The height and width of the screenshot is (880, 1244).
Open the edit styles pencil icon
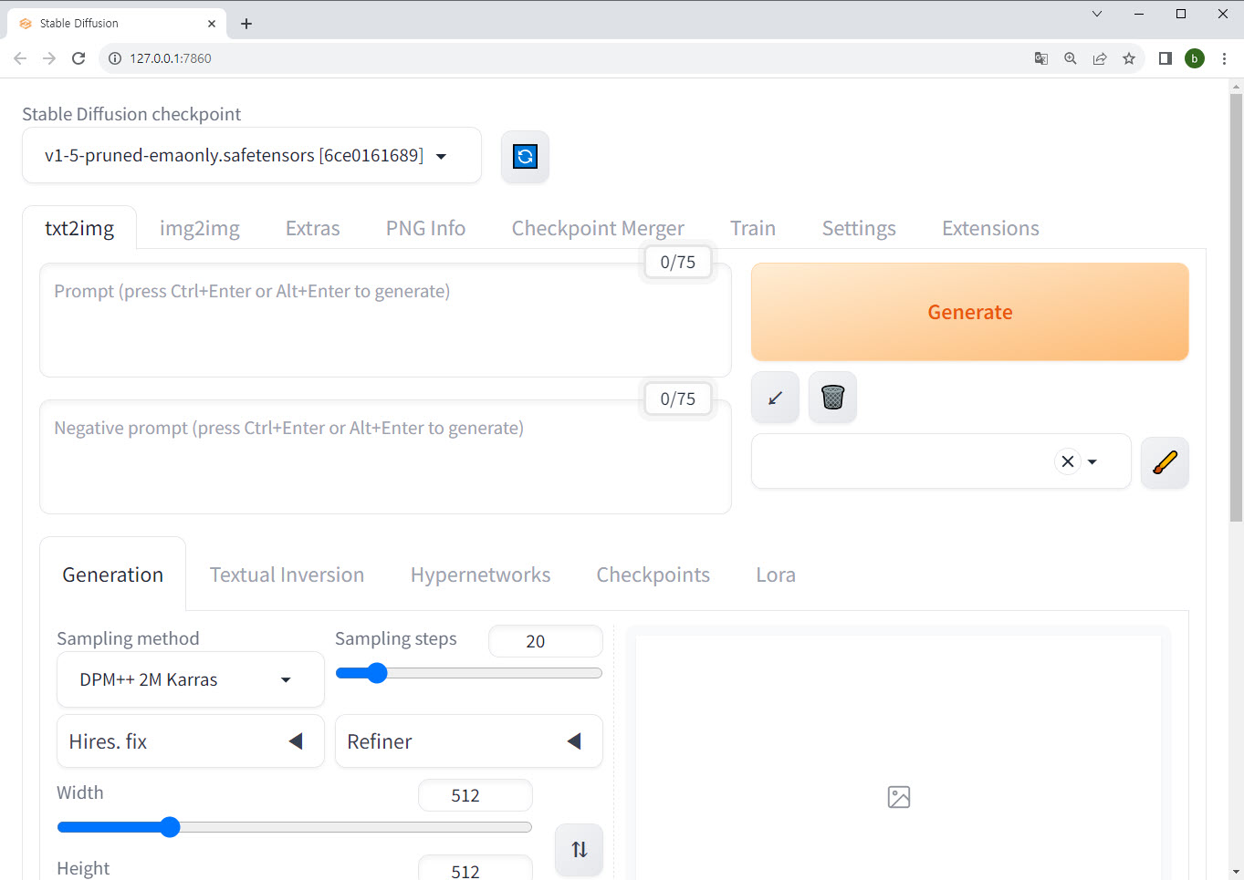pyautogui.click(x=1165, y=462)
